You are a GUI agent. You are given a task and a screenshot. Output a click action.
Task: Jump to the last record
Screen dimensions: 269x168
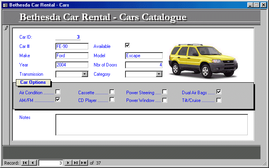(76, 163)
